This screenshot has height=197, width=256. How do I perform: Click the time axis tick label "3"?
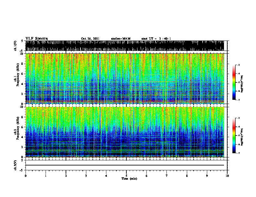click(x=86, y=176)
